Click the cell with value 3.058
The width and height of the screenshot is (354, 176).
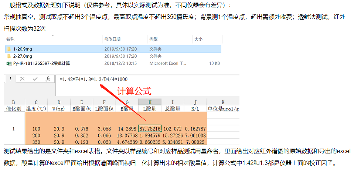(x=104, y=129)
